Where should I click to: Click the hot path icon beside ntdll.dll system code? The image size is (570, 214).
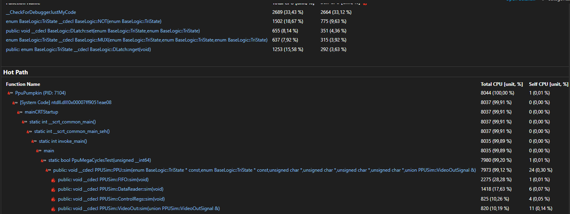[15, 102]
